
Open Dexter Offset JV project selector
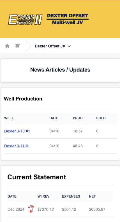[x=53, y=46]
